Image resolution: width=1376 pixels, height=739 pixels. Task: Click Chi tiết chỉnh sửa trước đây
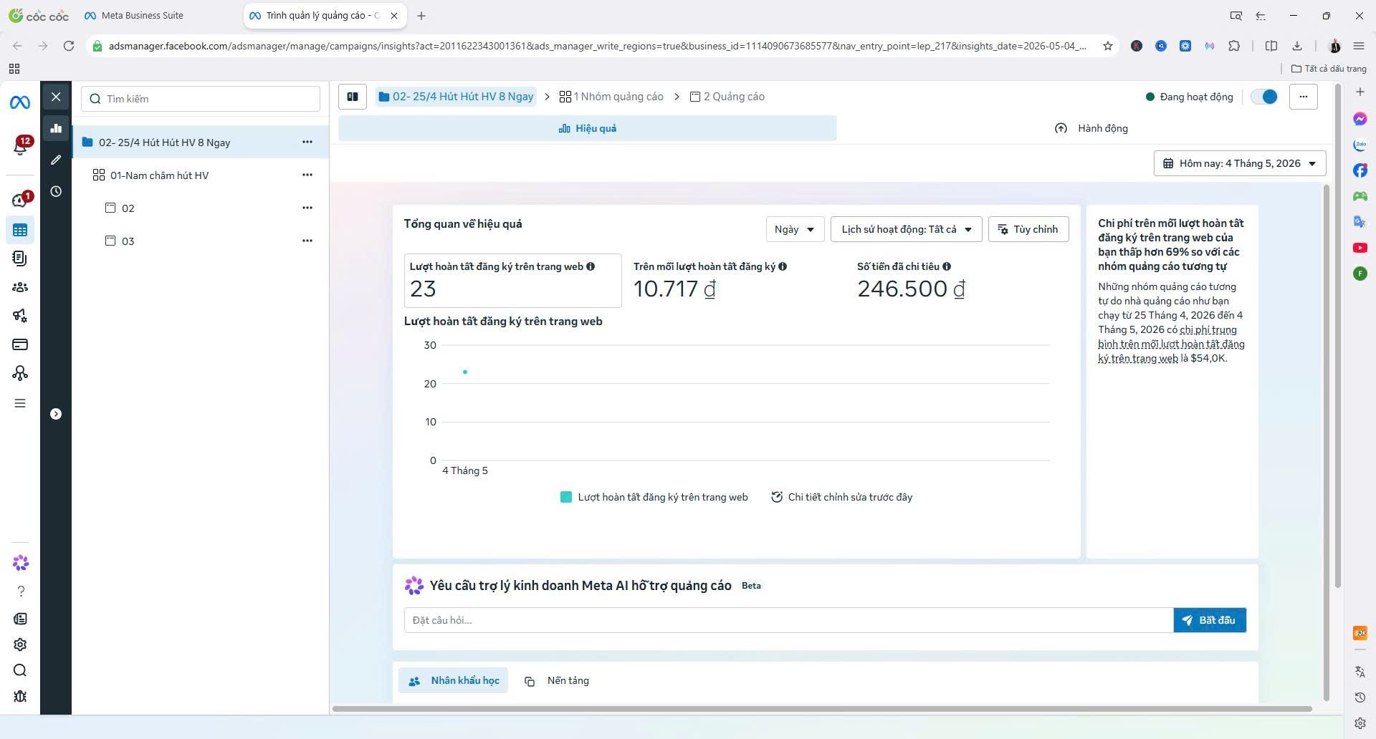tap(841, 497)
